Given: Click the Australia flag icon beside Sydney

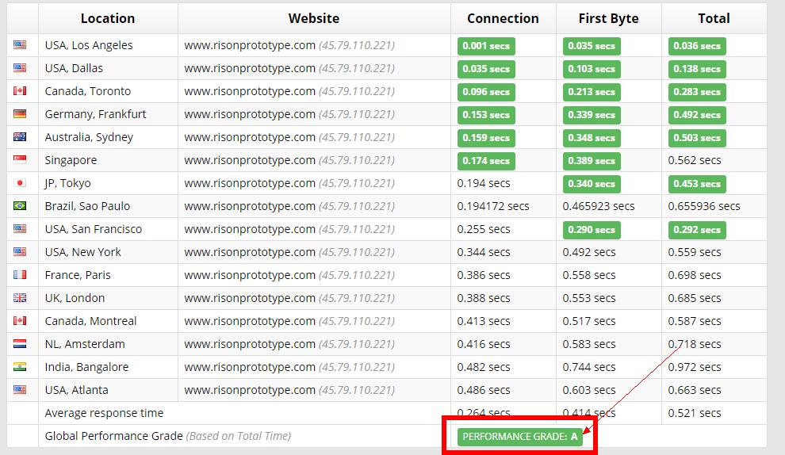Looking at the screenshot, I should pyautogui.click(x=20, y=137).
